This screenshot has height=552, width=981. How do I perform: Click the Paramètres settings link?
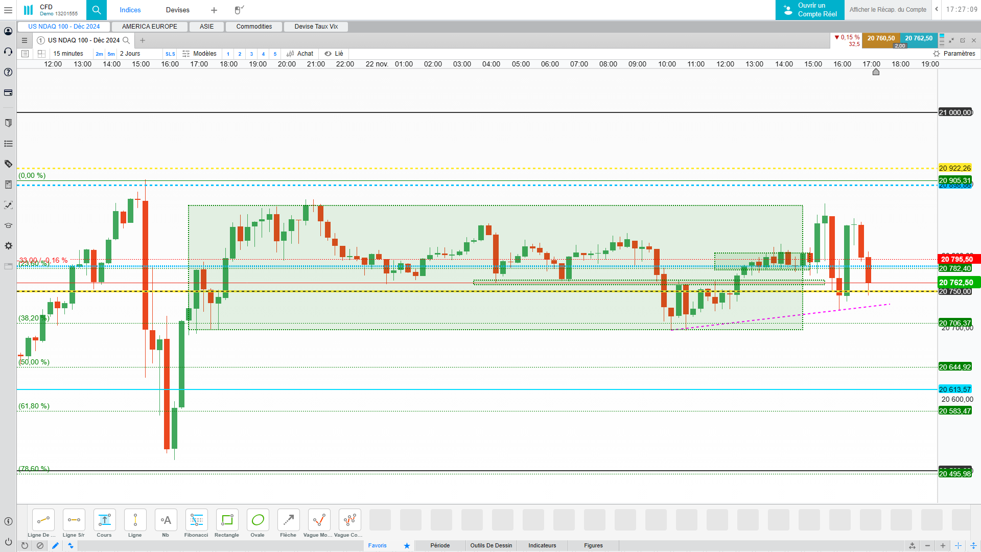coord(954,54)
